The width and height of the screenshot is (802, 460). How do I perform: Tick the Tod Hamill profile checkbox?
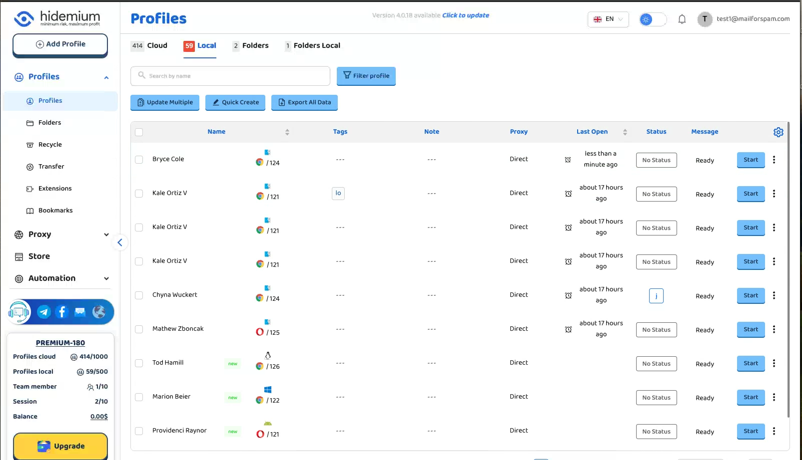coord(139,363)
